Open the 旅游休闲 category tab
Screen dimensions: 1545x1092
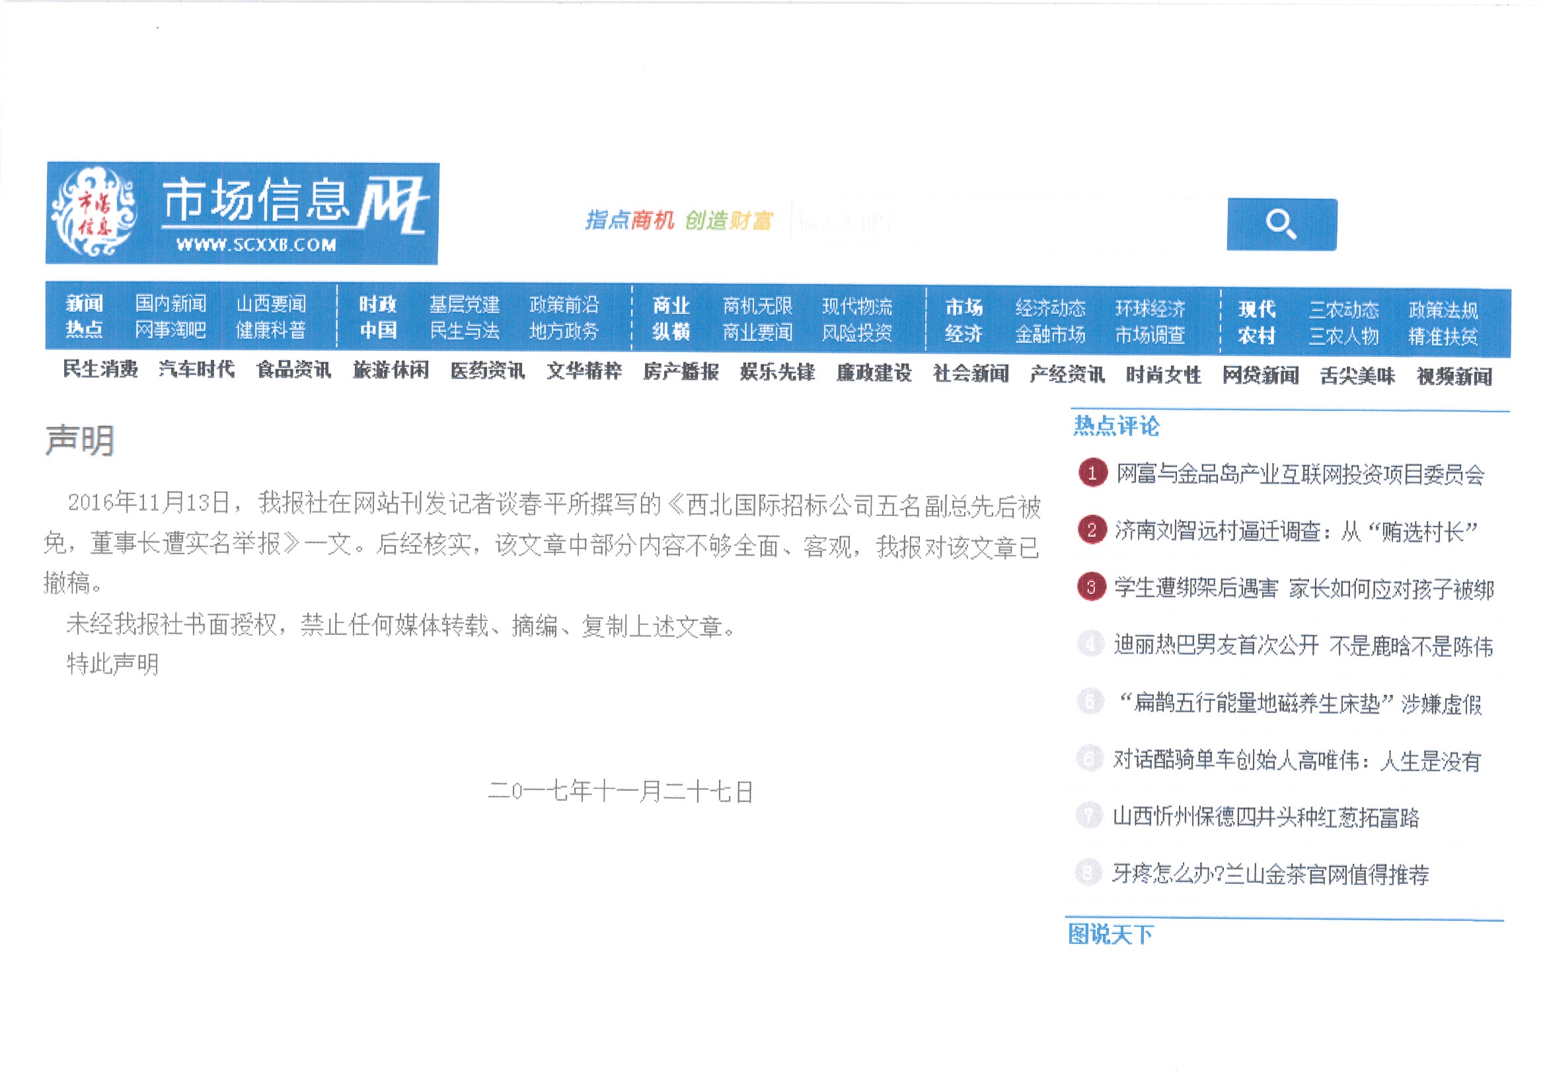tap(391, 370)
